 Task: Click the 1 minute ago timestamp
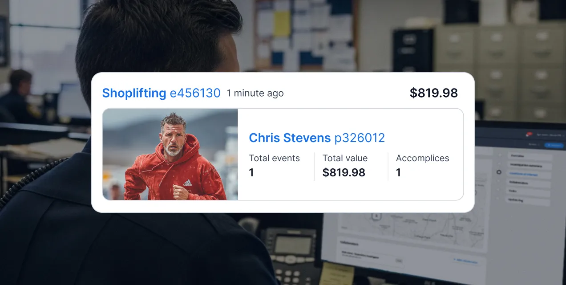tap(255, 94)
